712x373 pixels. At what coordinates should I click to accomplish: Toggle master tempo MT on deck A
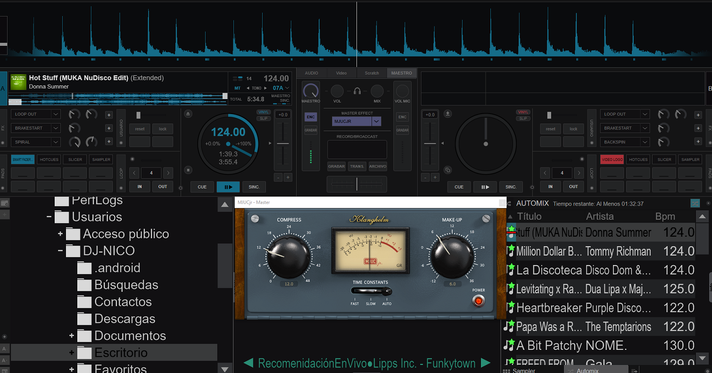click(238, 88)
